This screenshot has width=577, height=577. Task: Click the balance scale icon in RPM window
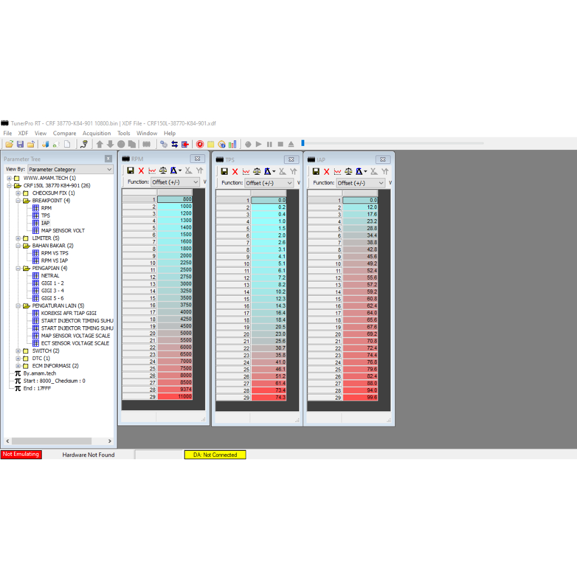click(x=163, y=170)
